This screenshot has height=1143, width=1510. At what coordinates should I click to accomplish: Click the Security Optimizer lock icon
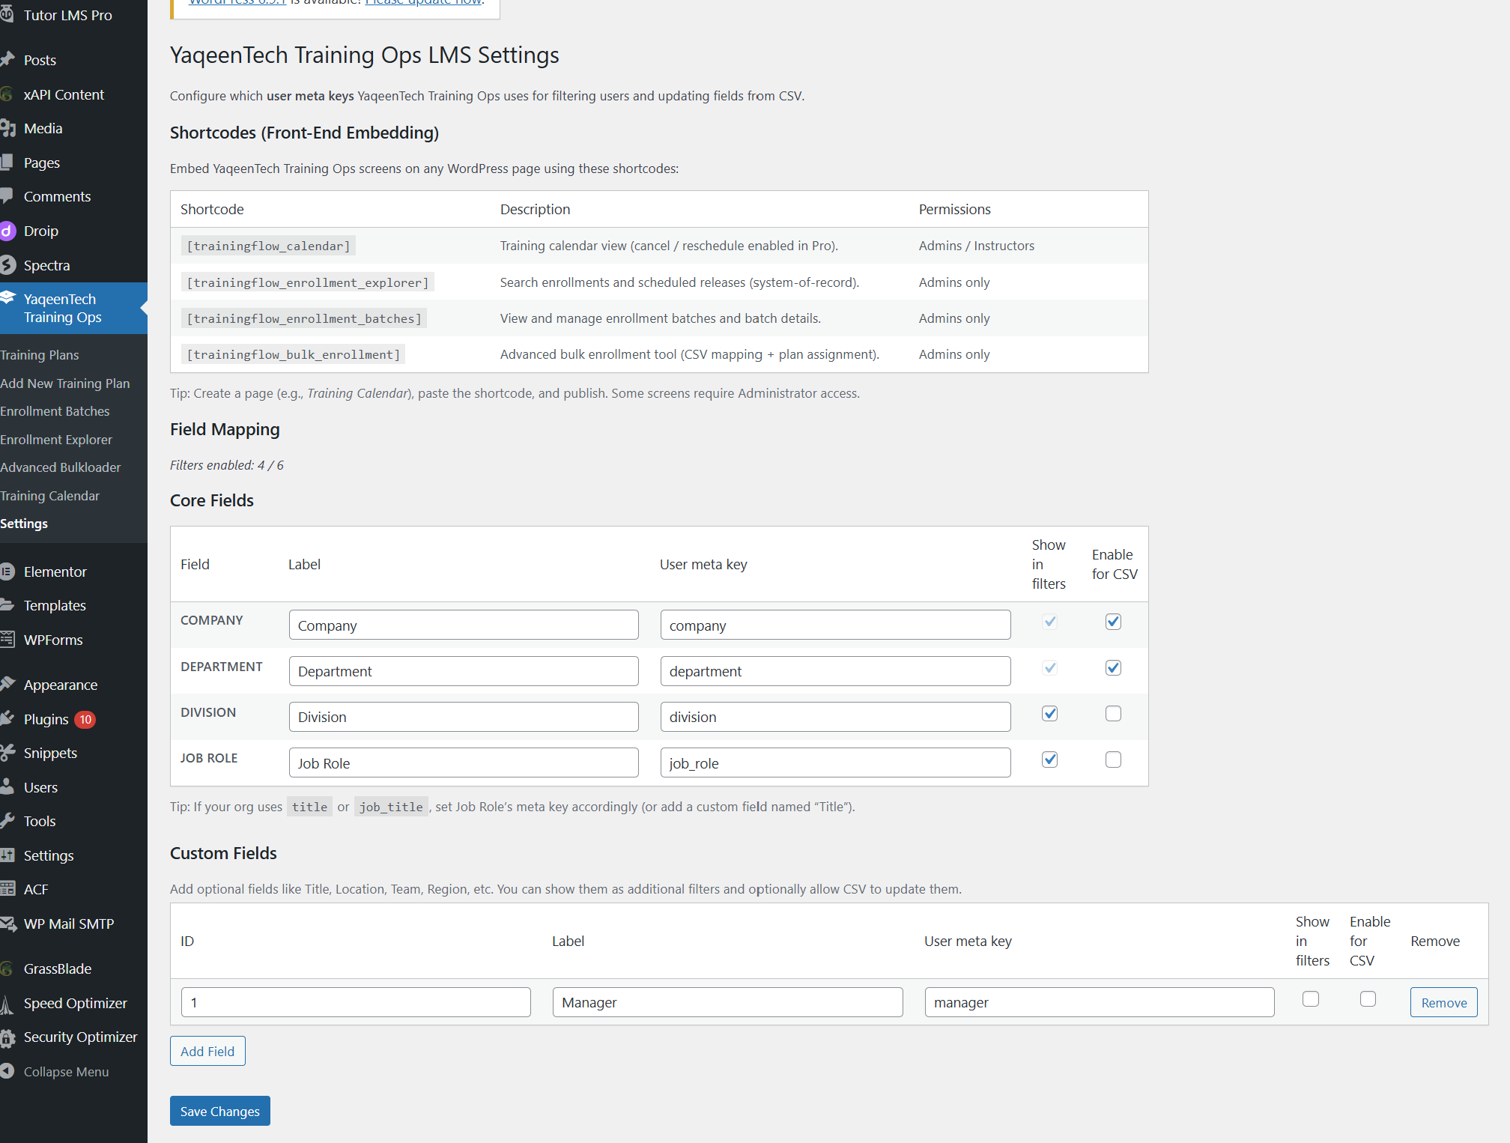(x=7, y=1037)
